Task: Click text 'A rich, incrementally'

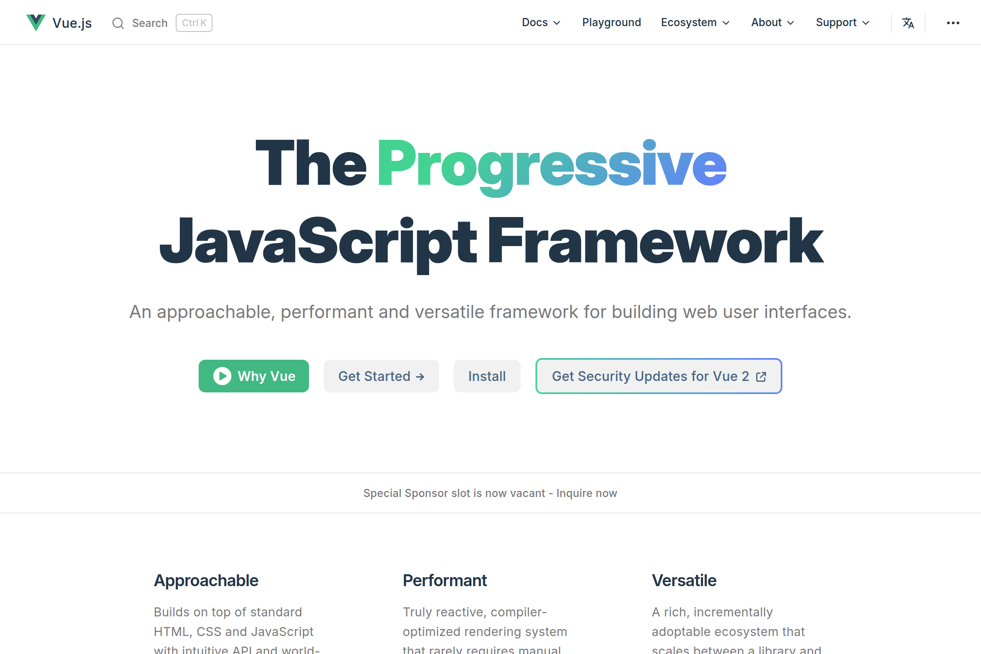Action: [712, 612]
